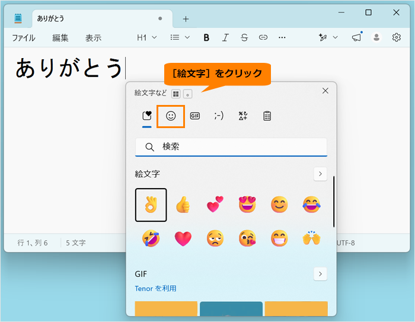Click the 絵文字など panel title
Viewport: 415px width, 322px height.
click(x=151, y=93)
